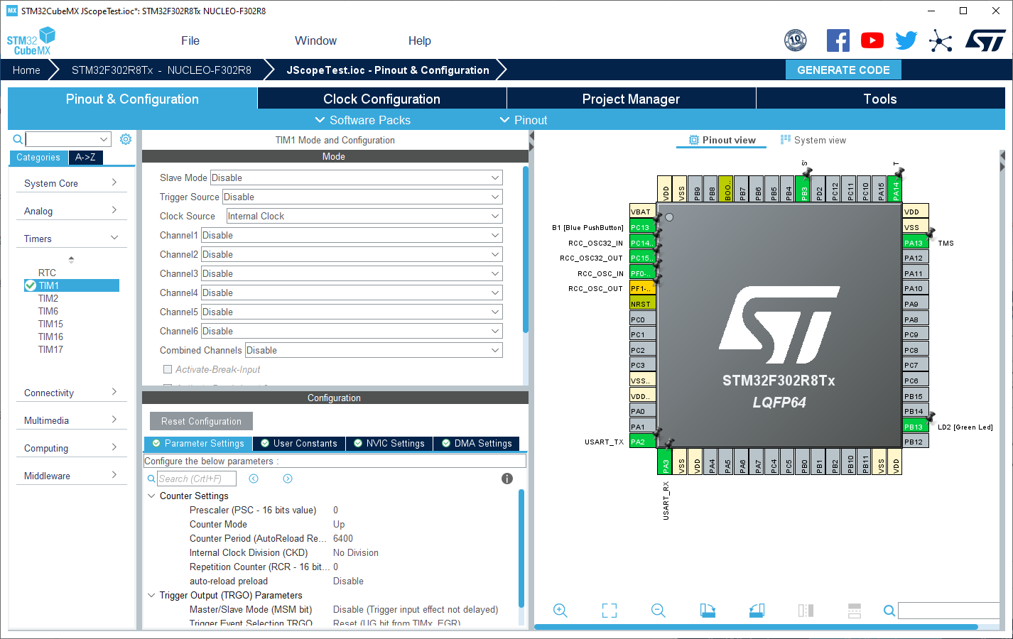
Task: Click the Mode panel vertical scrollbar
Action: point(525,250)
